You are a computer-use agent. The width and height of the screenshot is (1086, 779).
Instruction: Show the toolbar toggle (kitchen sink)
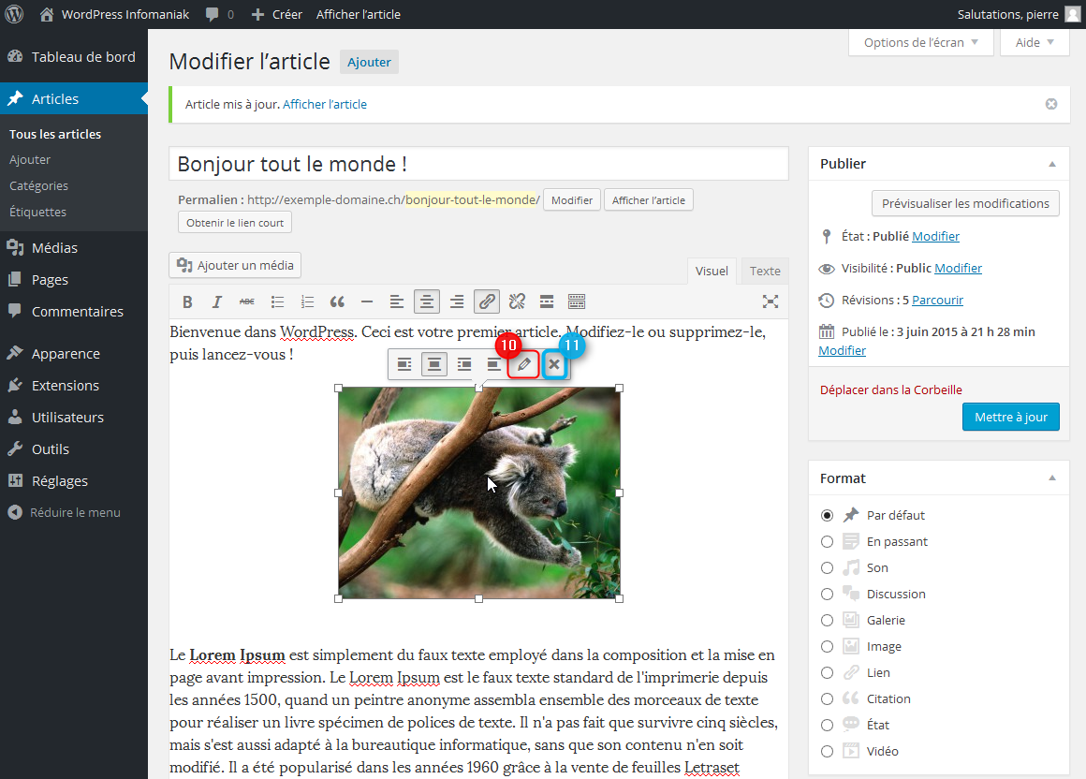(577, 301)
